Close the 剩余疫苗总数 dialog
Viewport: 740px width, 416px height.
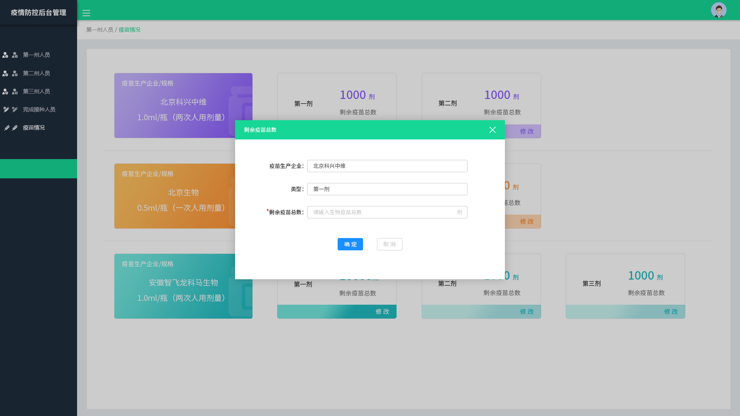click(x=492, y=130)
